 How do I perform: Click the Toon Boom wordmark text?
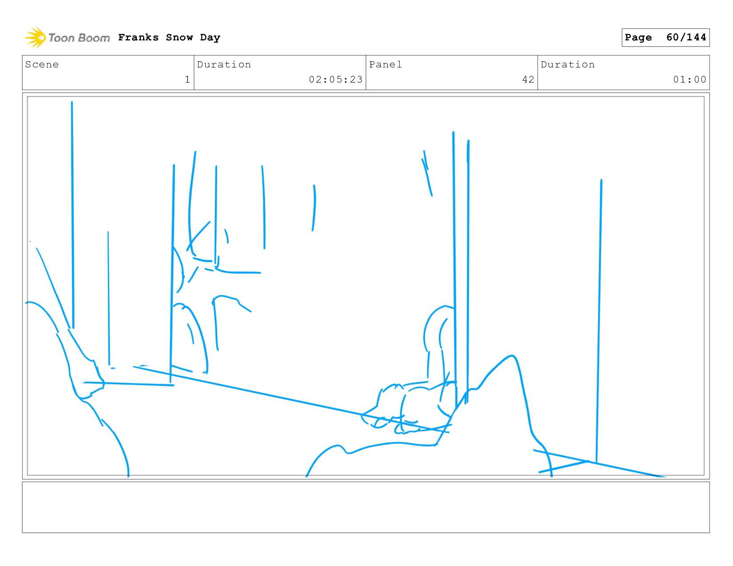point(79,38)
